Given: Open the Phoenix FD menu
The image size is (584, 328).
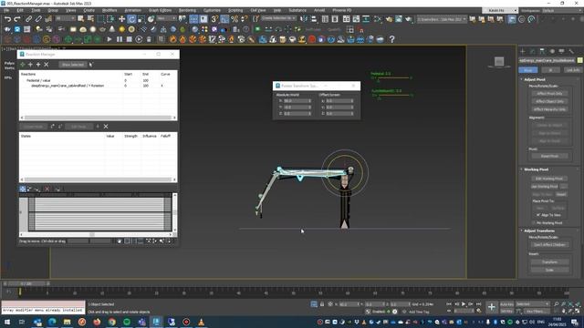Looking at the screenshot, I should click(x=342, y=10).
